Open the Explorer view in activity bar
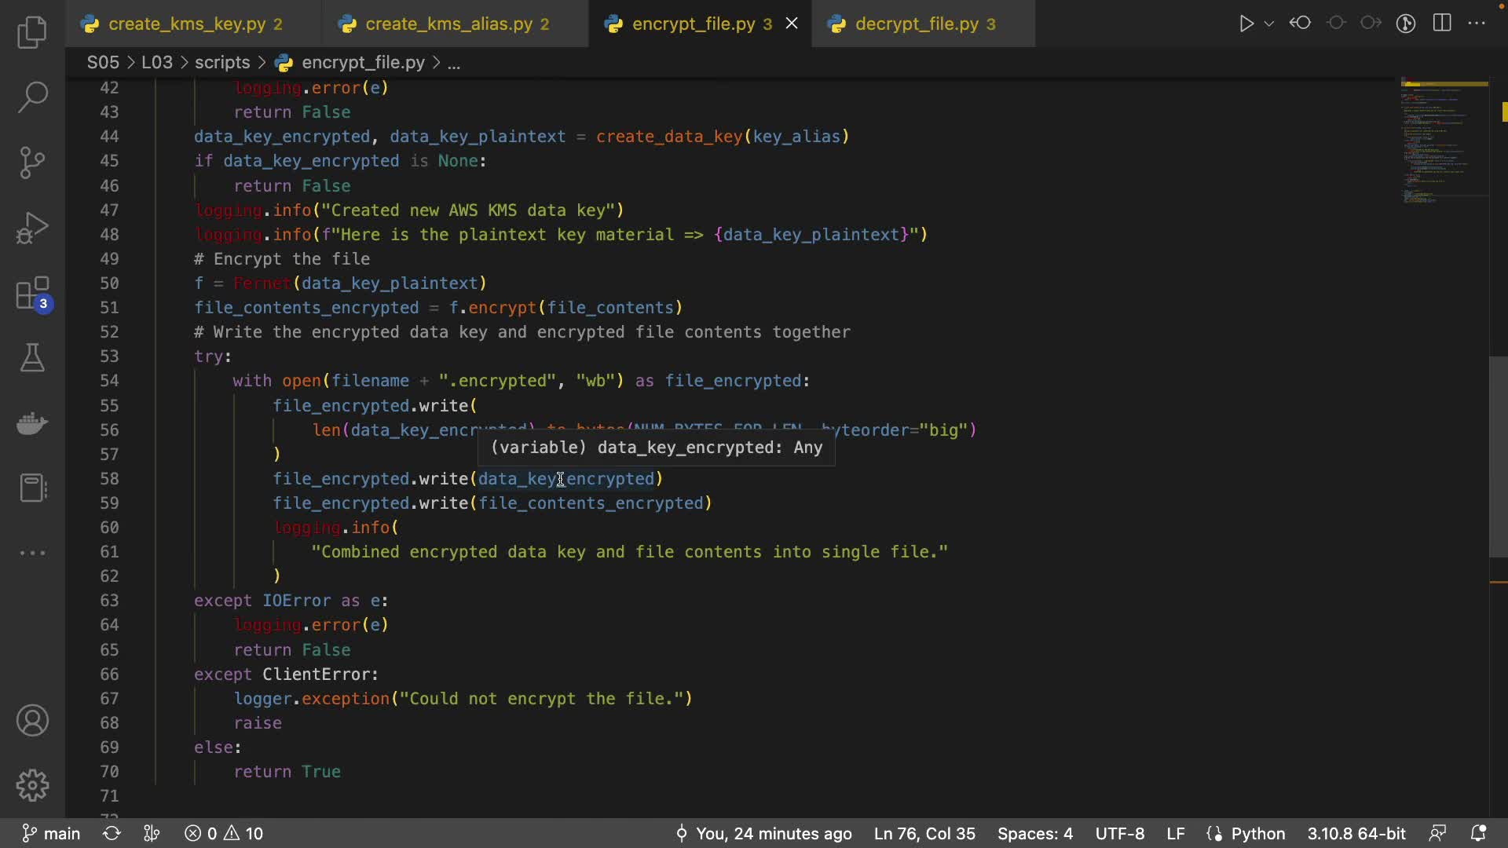Viewport: 1508px width, 848px height. pyautogui.click(x=32, y=33)
